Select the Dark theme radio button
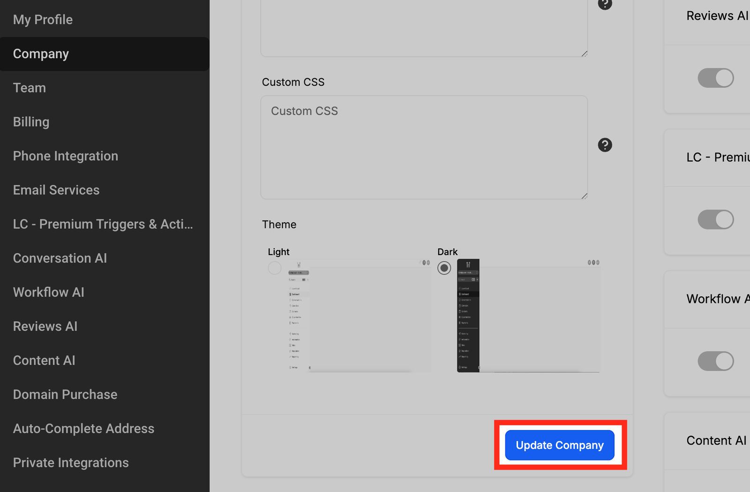The image size is (750, 492). coord(444,268)
